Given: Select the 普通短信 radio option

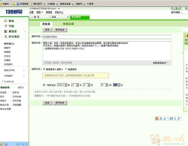Looking at the screenshot, I should tap(44, 69).
